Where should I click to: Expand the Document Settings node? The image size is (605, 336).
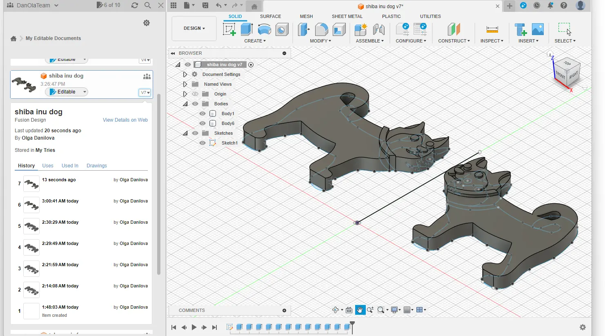coord(185,74)
